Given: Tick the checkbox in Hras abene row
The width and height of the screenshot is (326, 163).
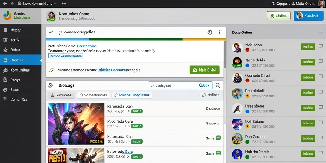Looking at the screenshot, I should pos(321,107).
